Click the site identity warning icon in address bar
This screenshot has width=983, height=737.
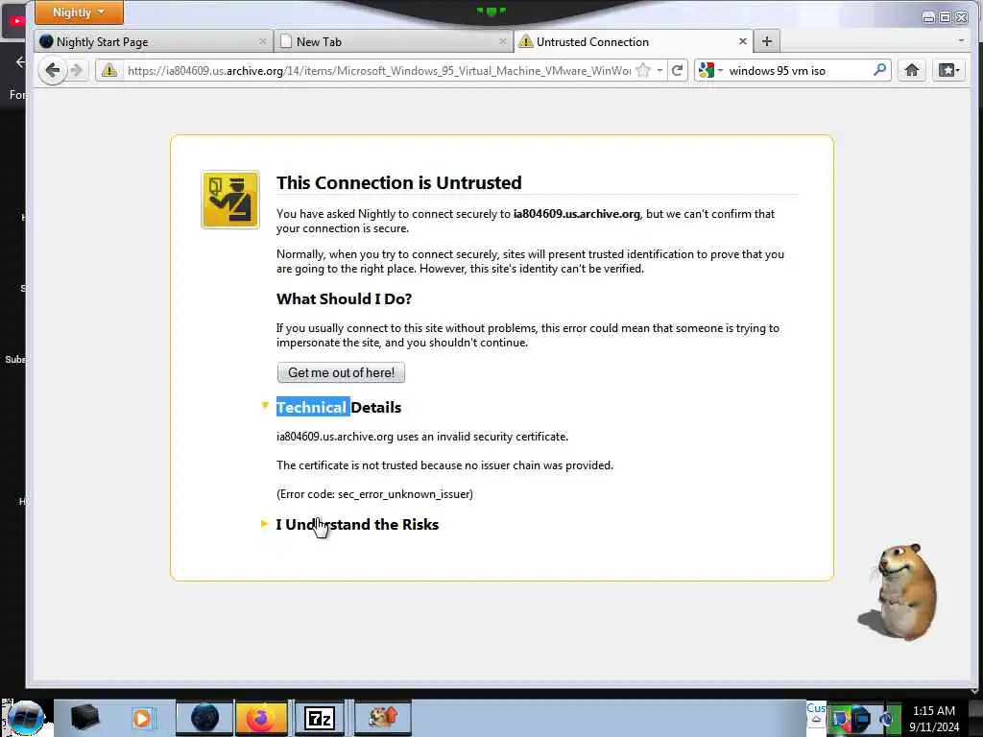[109, 70]
